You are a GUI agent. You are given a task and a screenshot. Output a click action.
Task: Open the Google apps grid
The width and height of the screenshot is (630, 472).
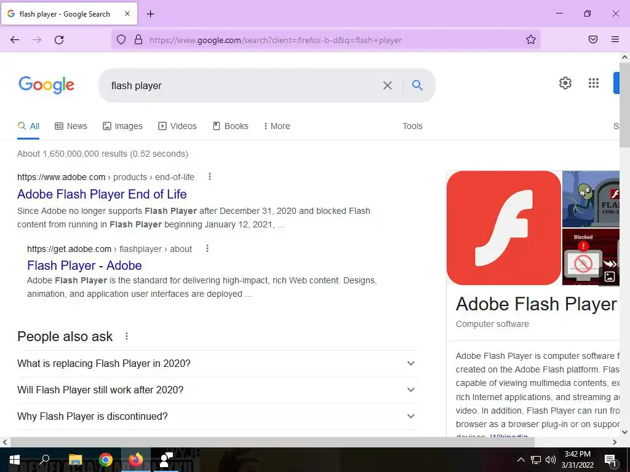[x=594, y=83]
